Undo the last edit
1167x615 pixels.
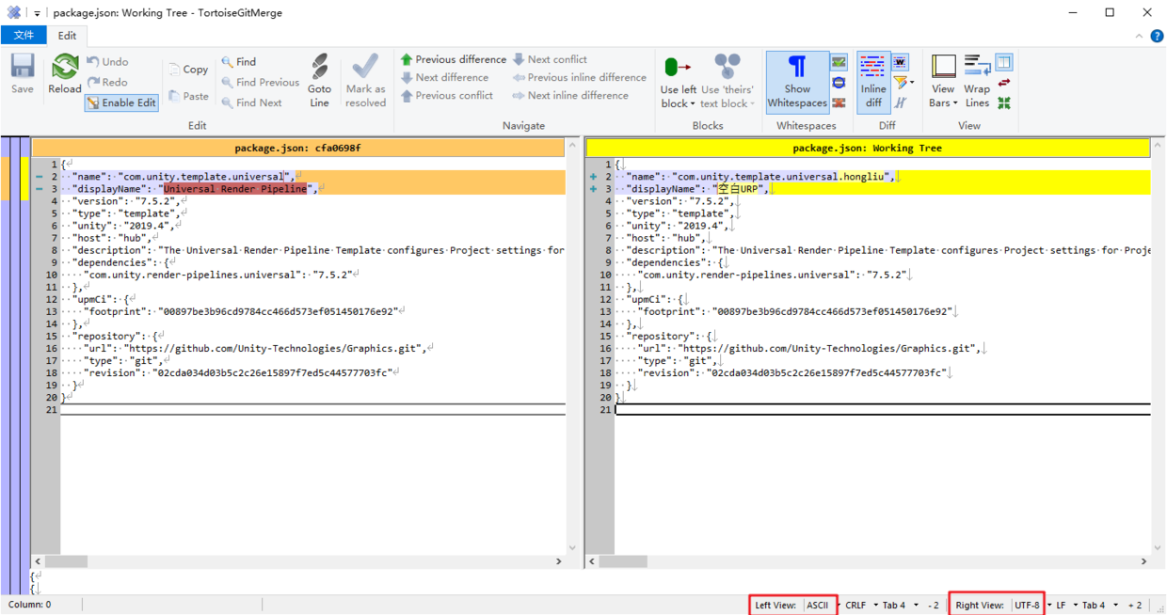click(x=107, y=62)
